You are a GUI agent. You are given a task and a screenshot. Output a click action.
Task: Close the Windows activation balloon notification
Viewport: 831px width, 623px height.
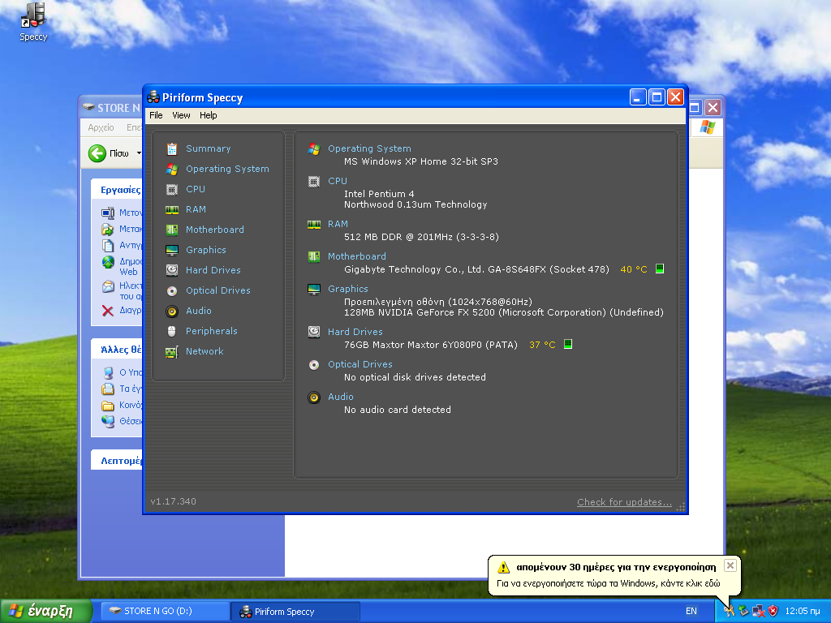click(730, 565)
